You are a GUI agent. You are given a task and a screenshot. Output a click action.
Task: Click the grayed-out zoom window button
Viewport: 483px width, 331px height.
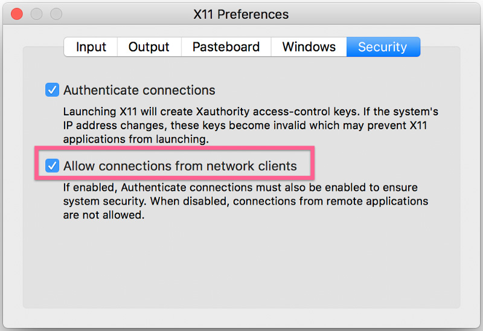[56, 13]
